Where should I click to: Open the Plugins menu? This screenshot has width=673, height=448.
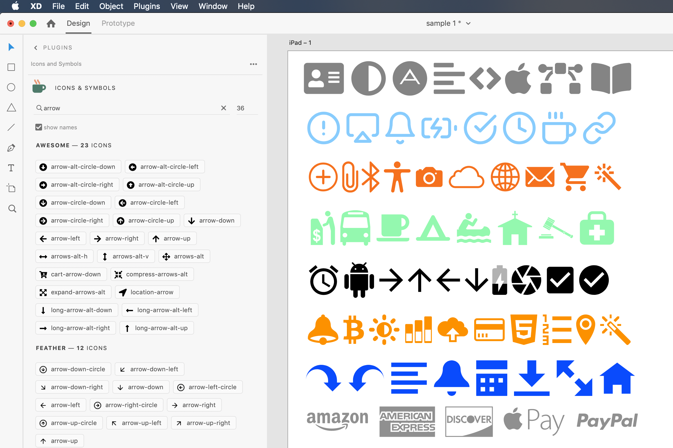click(x=146, y=6)
